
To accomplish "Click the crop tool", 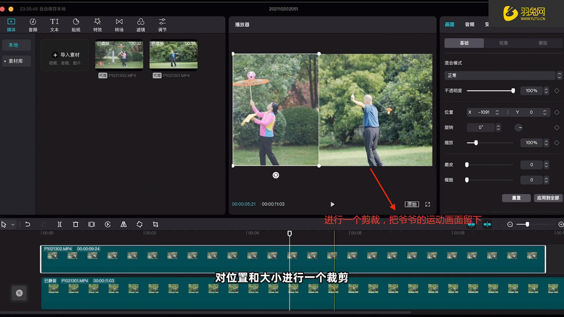I will 155,225.
